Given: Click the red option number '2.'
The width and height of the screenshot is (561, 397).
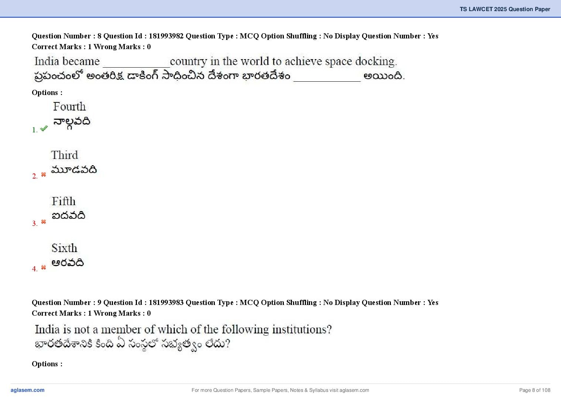Looking at the screenshot, I should coord(35,176).
